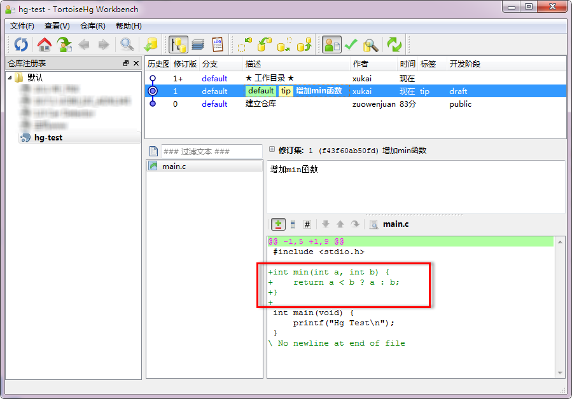
Task: Toggle the repository registry view button
Action: click(178, 44)
